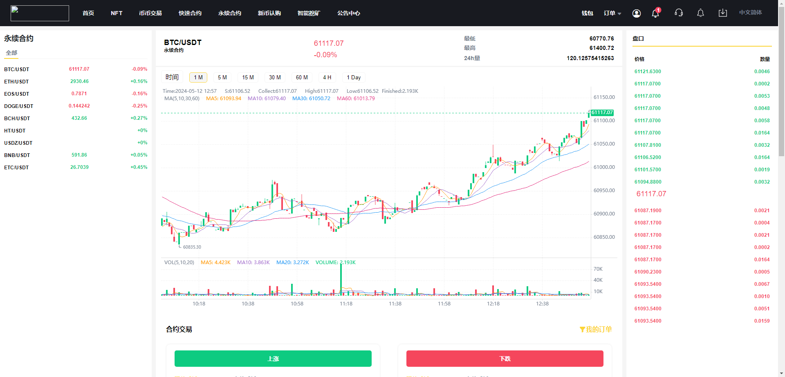This screenshot has height=377, width=785.
Task: Click the filter icon beside 我的订单
Action: (582, 330)
